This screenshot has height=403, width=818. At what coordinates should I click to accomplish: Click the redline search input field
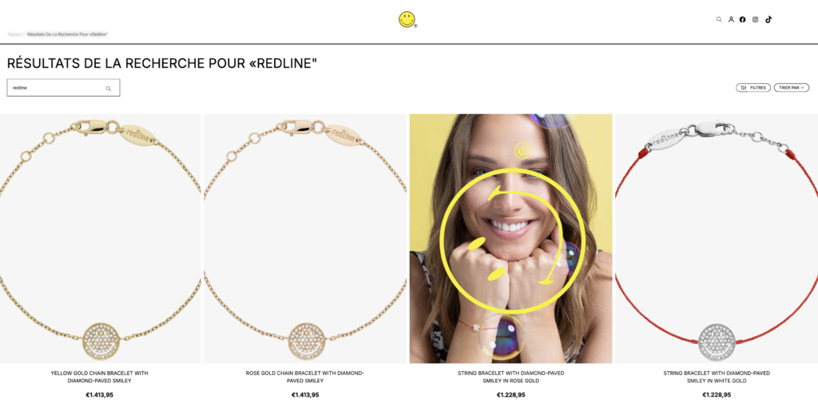(x=63, y=88)
